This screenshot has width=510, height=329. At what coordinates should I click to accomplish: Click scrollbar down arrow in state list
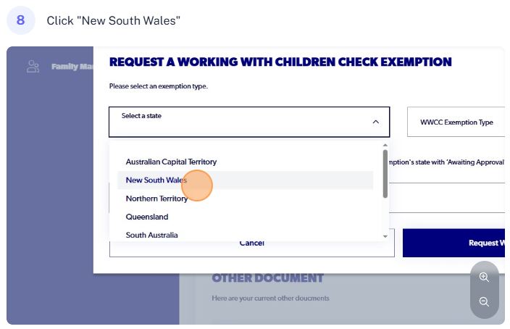click(385, 236)
